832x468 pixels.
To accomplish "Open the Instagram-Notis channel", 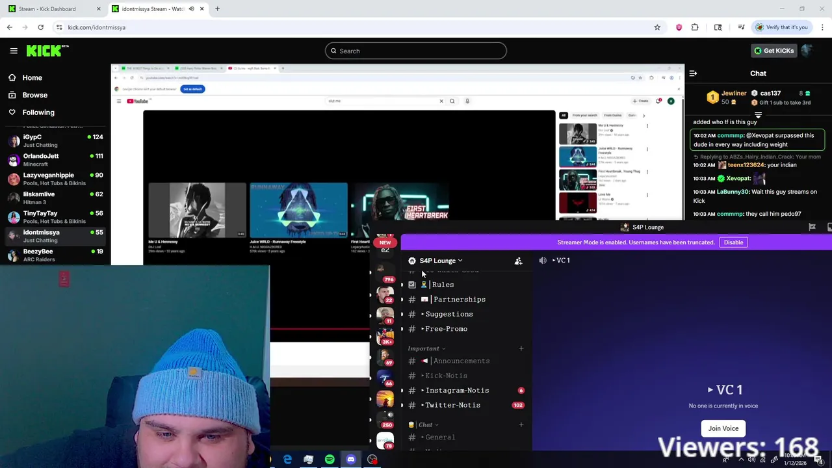I will tap(465, 391).
